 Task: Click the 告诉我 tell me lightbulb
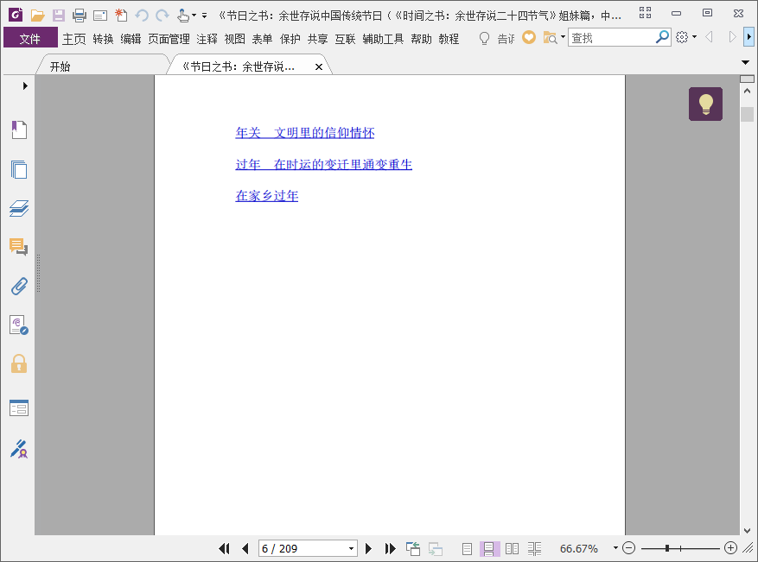click(484, 38)
